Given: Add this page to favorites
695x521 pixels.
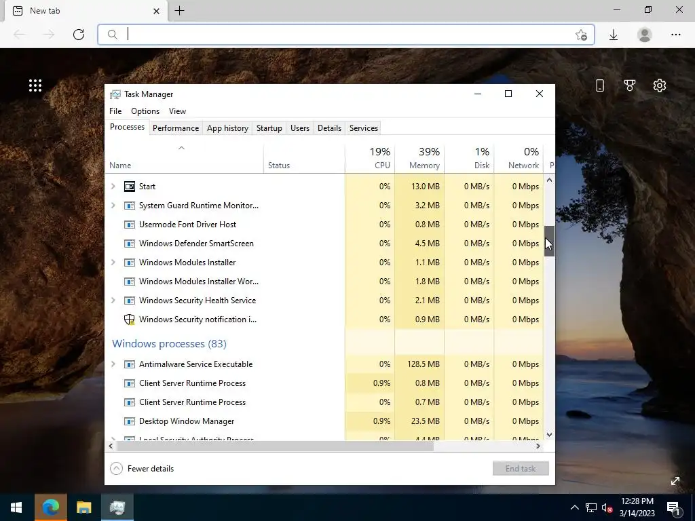Looking at the screenshot, I should click(581, 35).
